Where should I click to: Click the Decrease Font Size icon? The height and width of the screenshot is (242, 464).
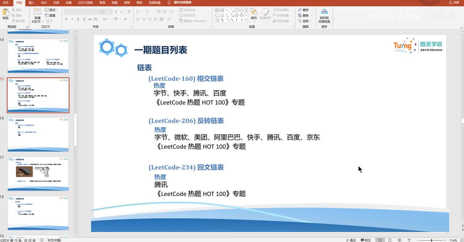point(122,12)
